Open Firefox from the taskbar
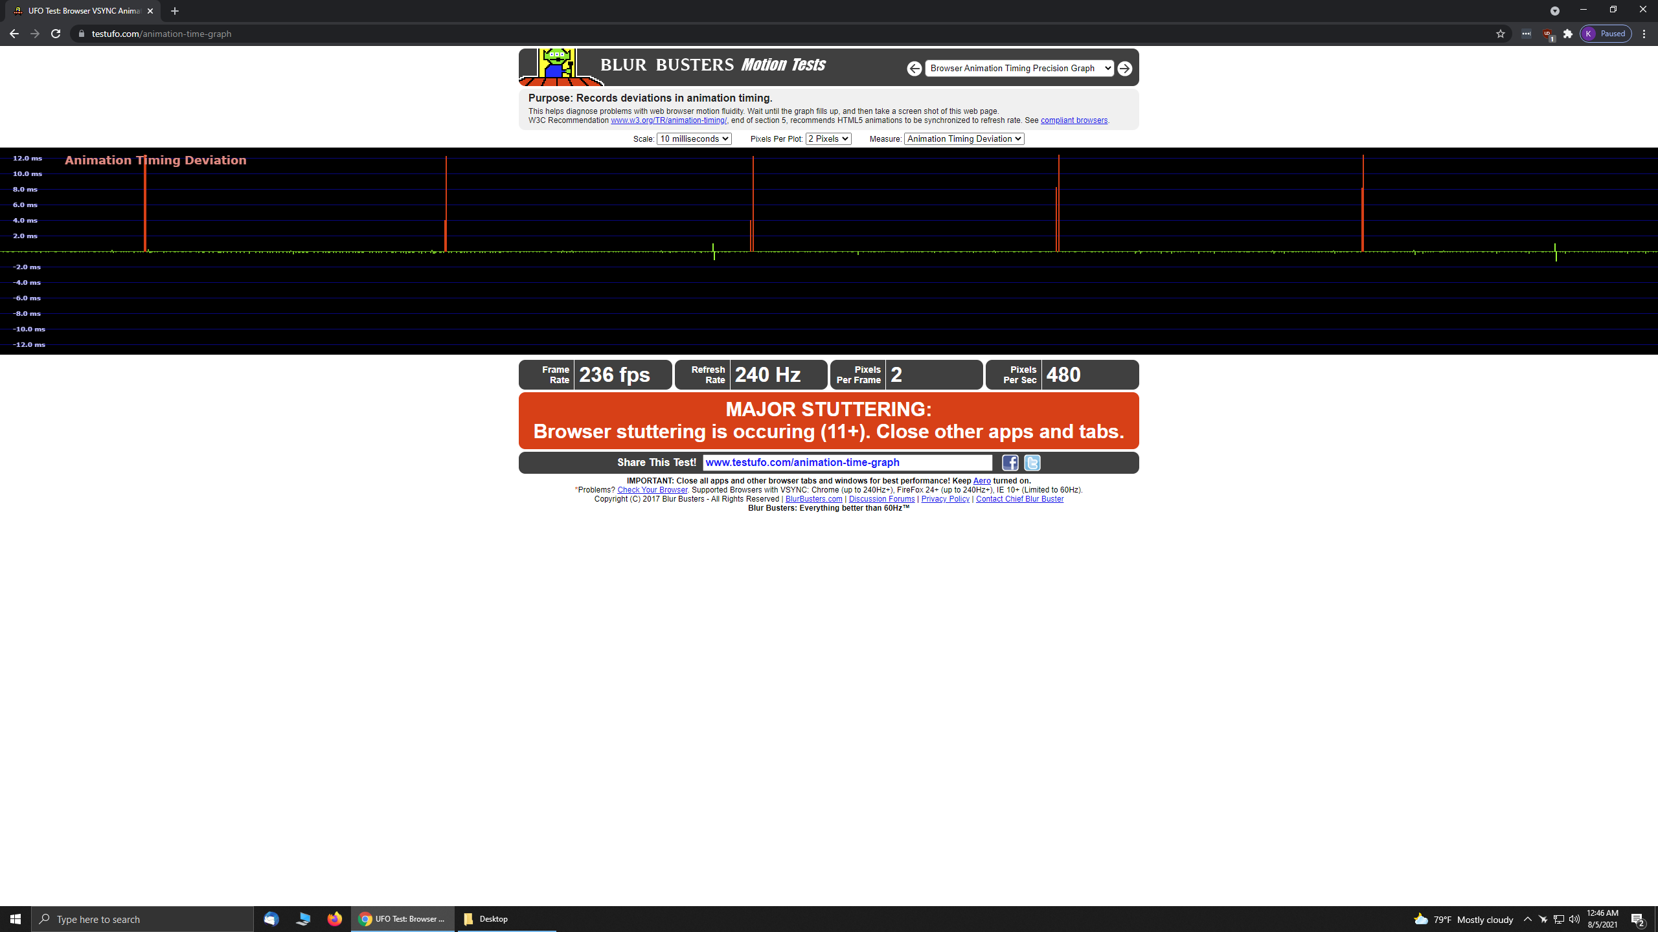Image resolution: width=1658 pixels, height=932 pixels. [334, 919]
